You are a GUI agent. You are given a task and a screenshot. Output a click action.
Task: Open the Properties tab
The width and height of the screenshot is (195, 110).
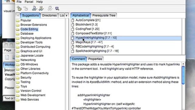click(95, 59)
